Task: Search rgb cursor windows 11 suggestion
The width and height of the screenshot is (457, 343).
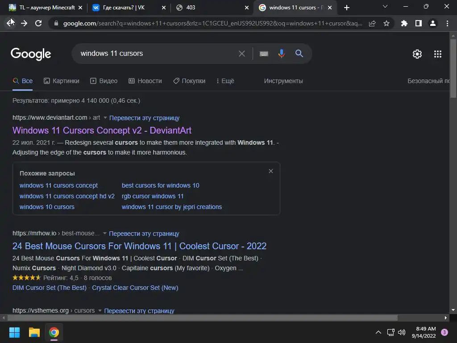Action: click(153, 197)
